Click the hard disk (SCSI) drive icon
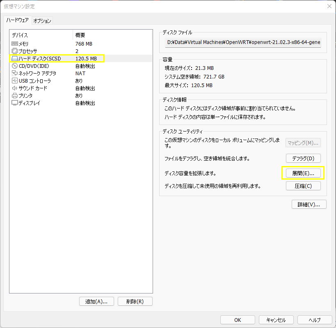 tap(15, 59)
